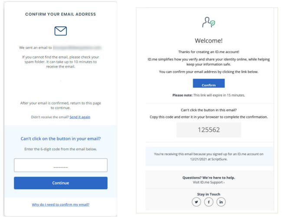282x217 pixels.
Task: Click the 'Send it again' link
Action: pos(80,117)
